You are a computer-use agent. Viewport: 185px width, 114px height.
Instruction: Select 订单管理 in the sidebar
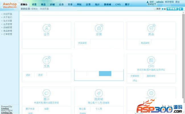pyautogui.click(x=8, y=34)
